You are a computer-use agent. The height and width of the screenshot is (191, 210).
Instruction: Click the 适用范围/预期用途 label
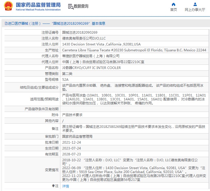[44, 99]
